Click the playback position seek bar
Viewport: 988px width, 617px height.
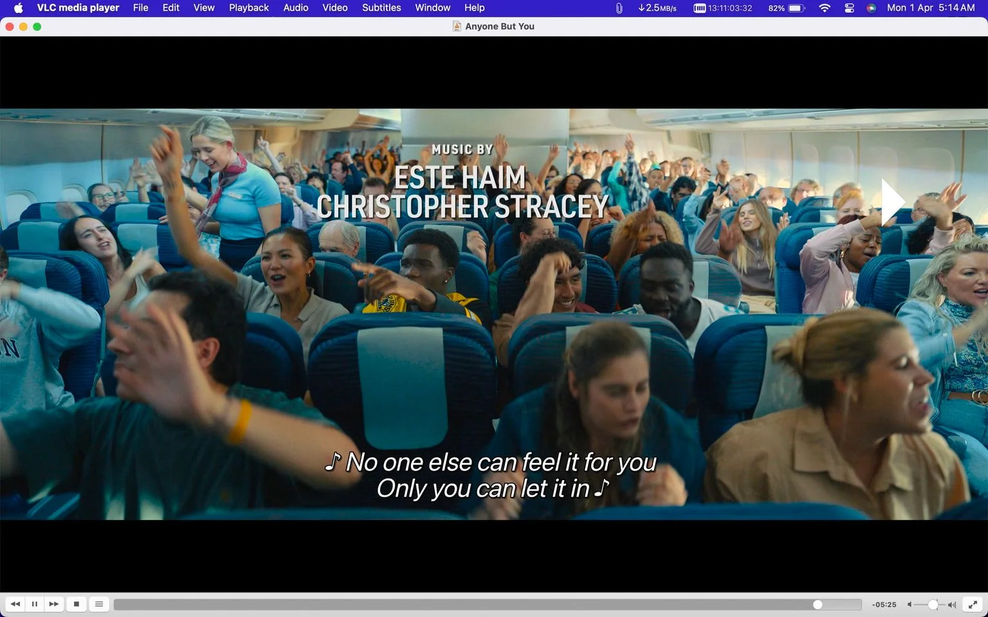point(488,605)
